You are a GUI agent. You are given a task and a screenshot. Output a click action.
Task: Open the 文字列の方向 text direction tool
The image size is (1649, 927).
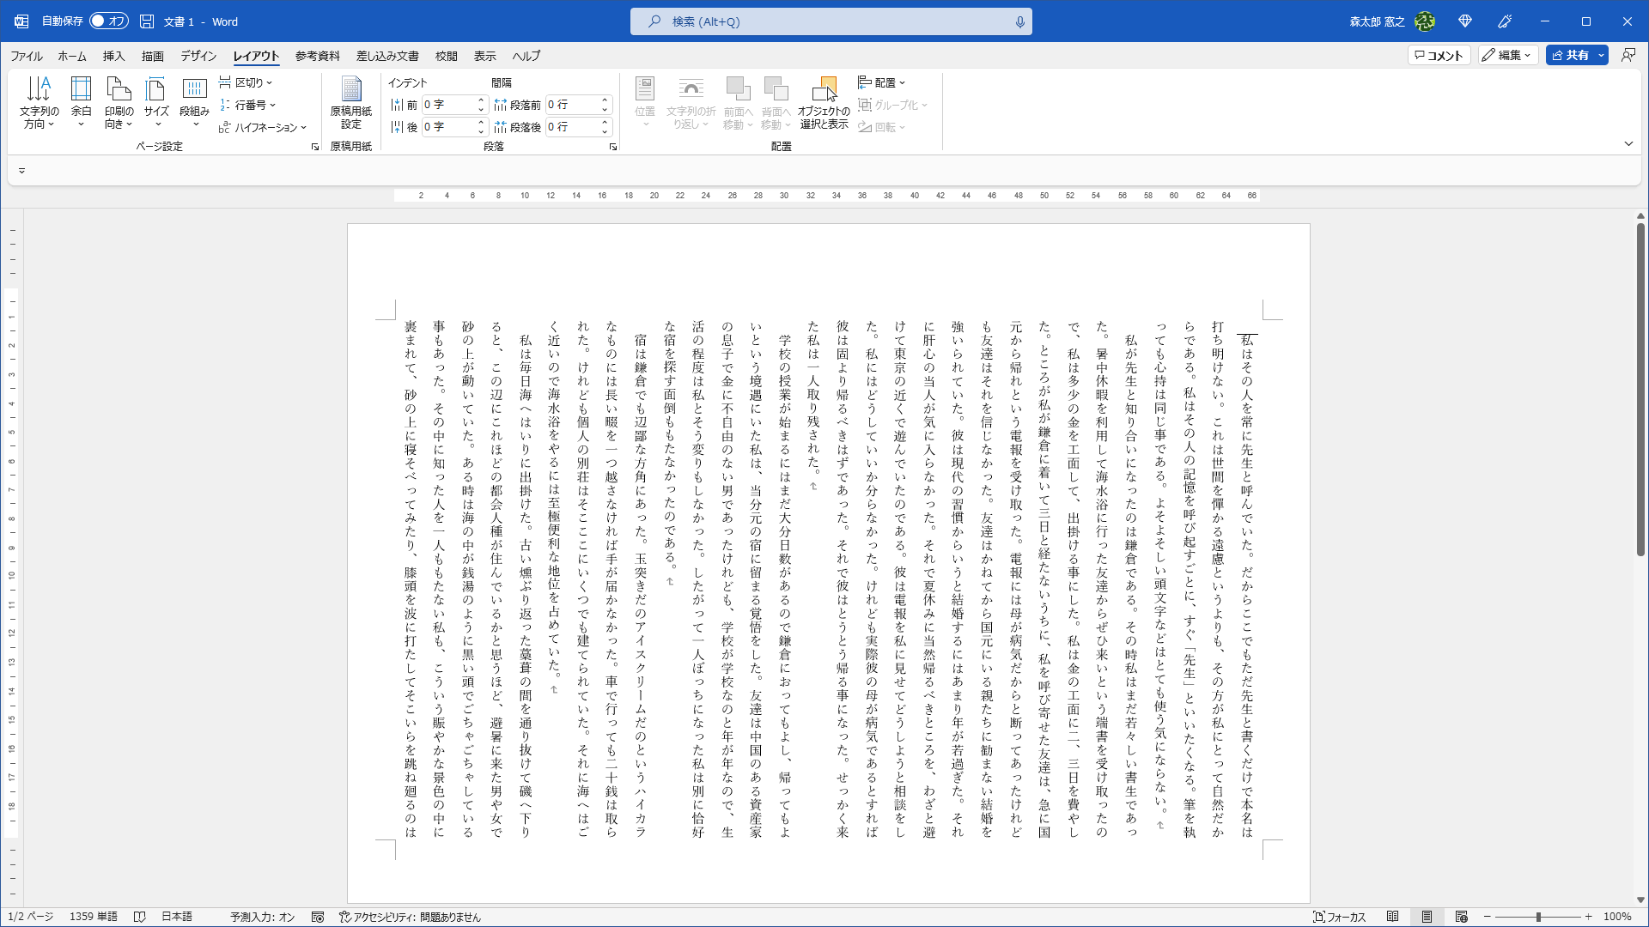(39, 100)
